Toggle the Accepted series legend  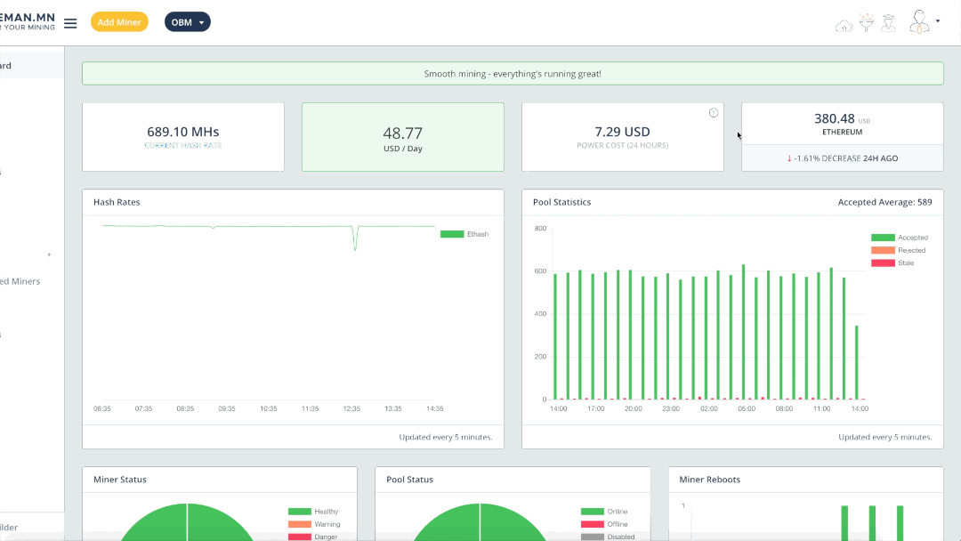point(899,238)
